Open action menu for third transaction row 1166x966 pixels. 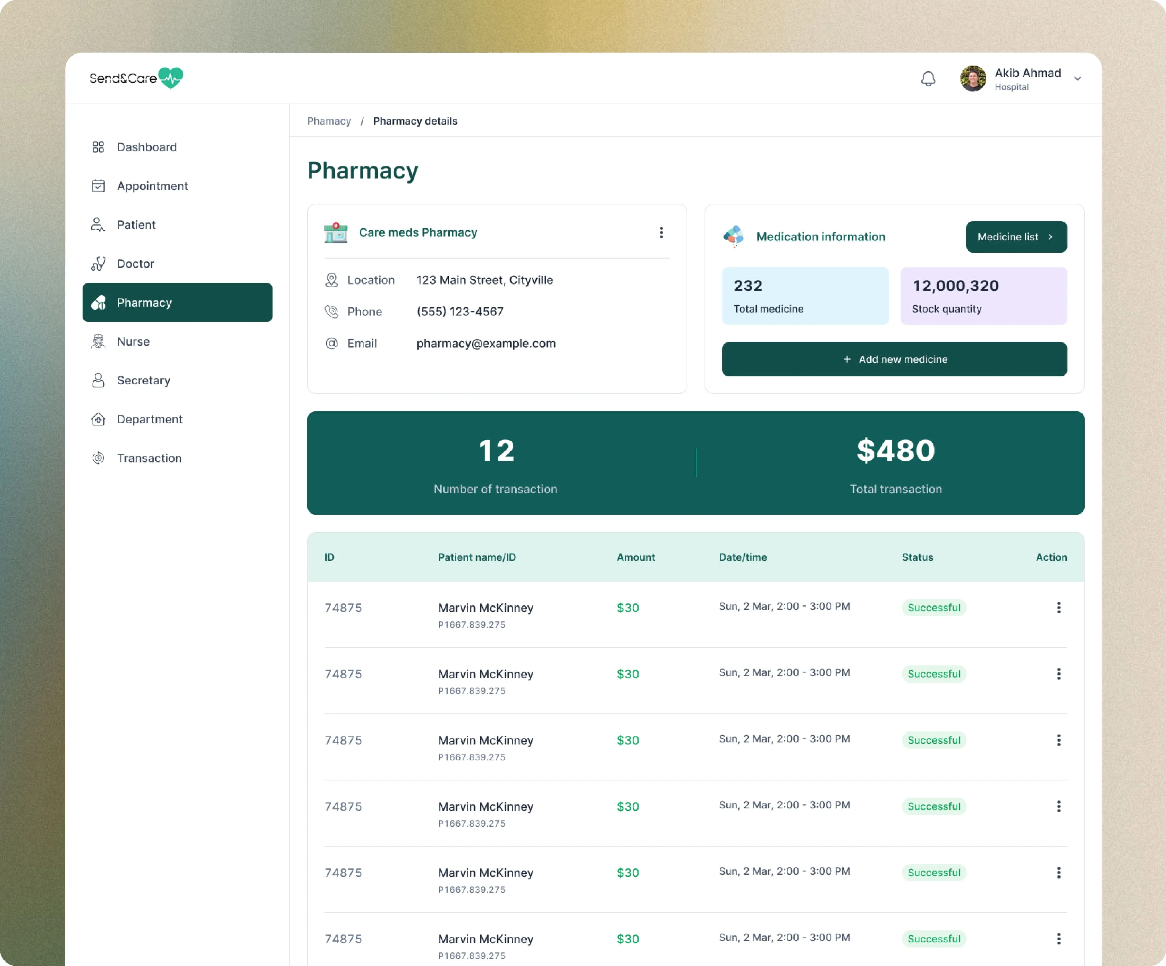pyautogui.click(x=1058, y=740)
